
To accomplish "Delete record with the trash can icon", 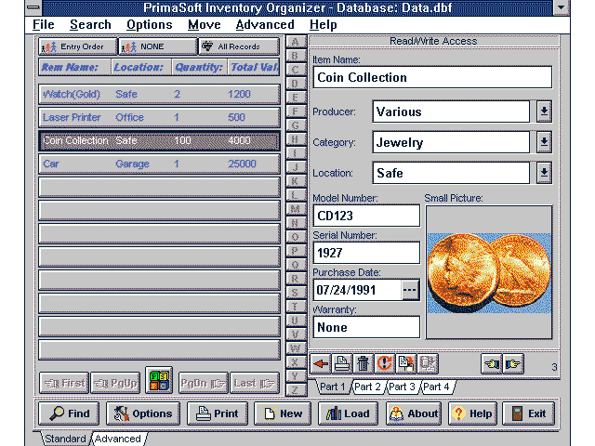I will click(x=364, y=363).
